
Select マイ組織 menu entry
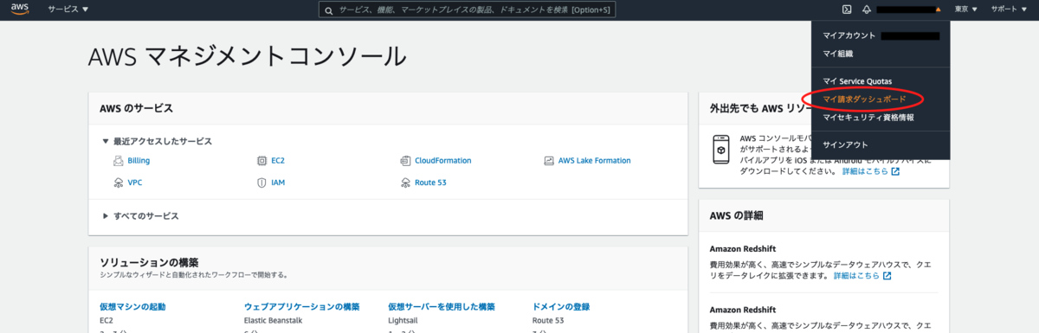point(881,54)
